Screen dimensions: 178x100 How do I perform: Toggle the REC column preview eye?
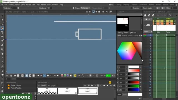[x=160, y=21]
